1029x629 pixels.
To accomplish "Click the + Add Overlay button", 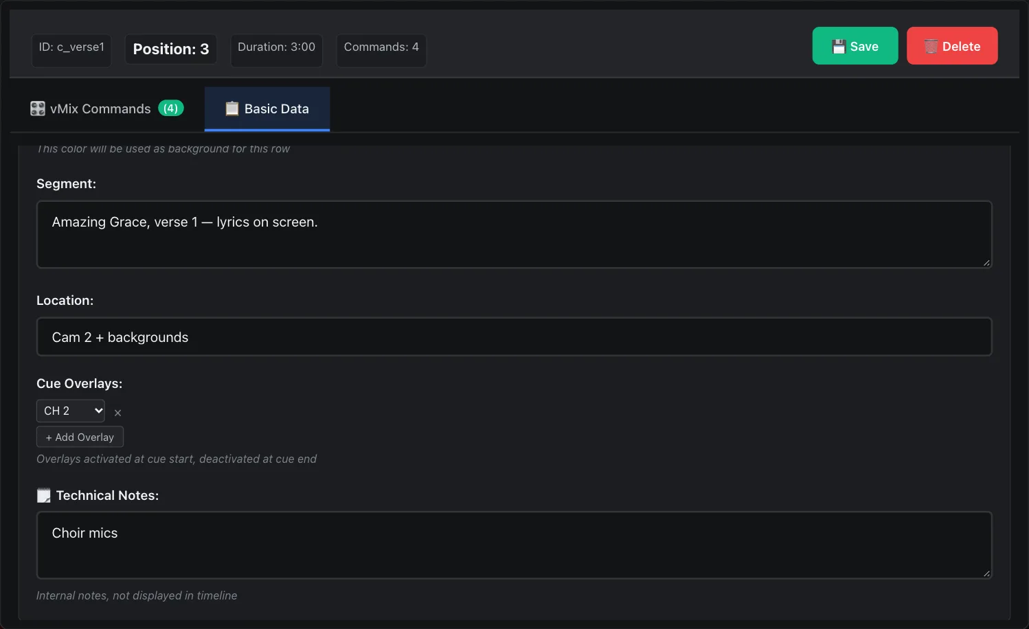I will pos(80,437).
